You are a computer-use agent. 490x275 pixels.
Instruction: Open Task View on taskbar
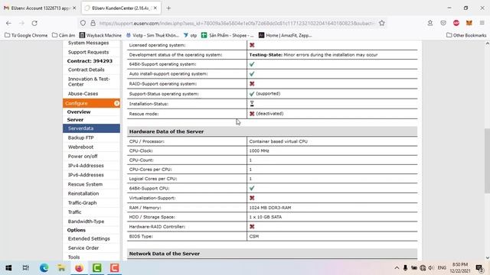coord(25,268)
